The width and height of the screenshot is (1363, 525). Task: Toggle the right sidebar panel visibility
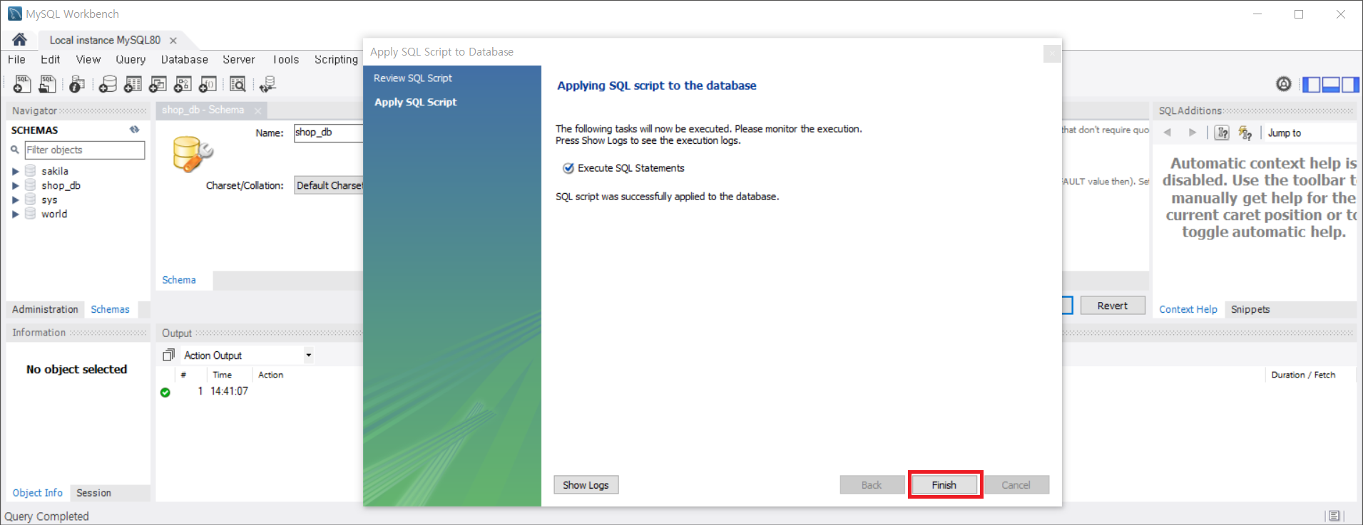coord(1350,85)
